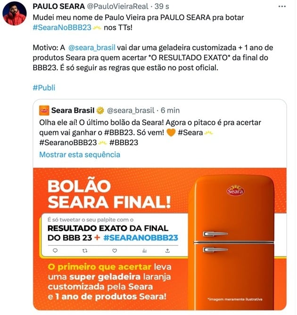Viewport: 297px width, 315px height.
Task: Open the #SearaNoBBB23 hashtag link
Action: click(x=62, y=27)
